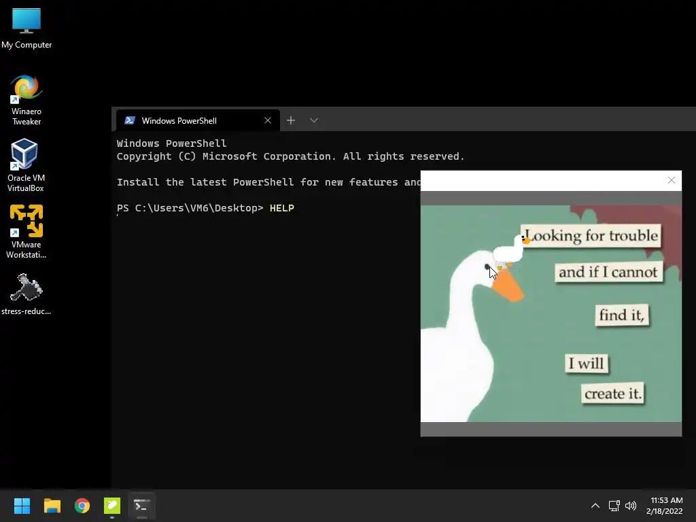696x522 pixels.
Task: Select the Oracle VM VirtualBox shortcut
Action: [26, 165]
